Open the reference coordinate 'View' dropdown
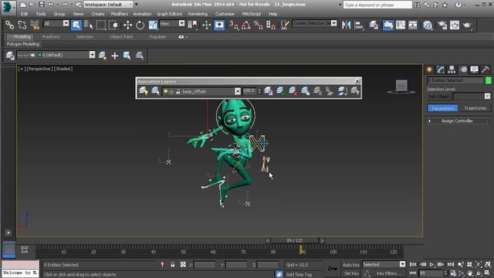The width and height of the screenshot is (494, 278). click(x=182, y=23)
